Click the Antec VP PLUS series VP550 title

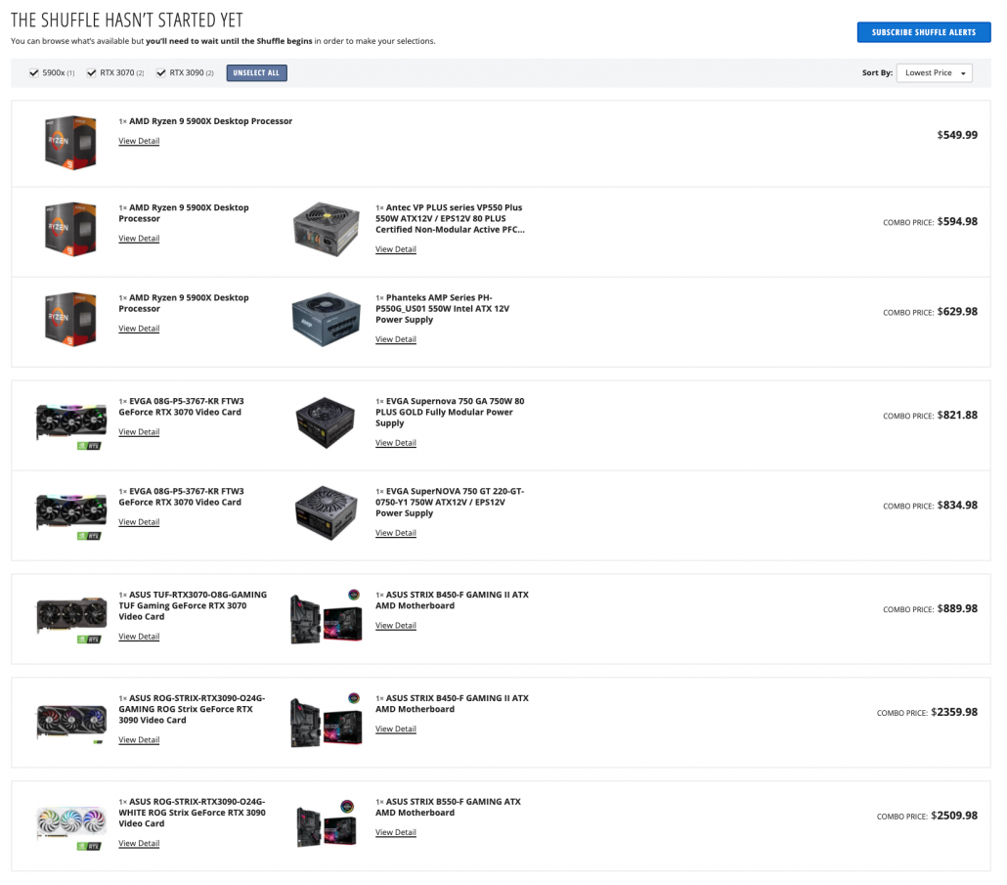(x=450, y=218)
